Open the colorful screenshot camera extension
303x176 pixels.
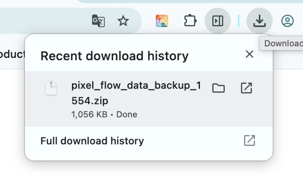(162, 21)
